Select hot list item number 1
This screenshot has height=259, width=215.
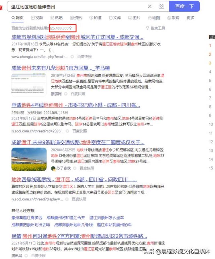click(x=210, y=46)
